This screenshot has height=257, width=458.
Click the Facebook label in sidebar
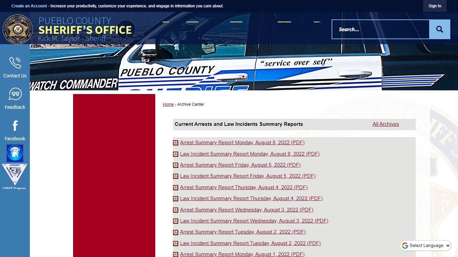[15, 139]
